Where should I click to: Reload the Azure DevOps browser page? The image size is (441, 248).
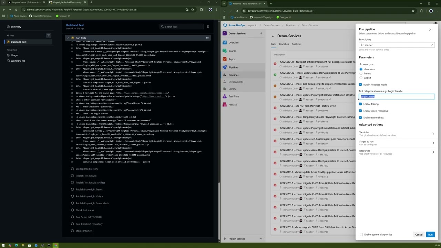pyautogui.click(x=237, y=11)
